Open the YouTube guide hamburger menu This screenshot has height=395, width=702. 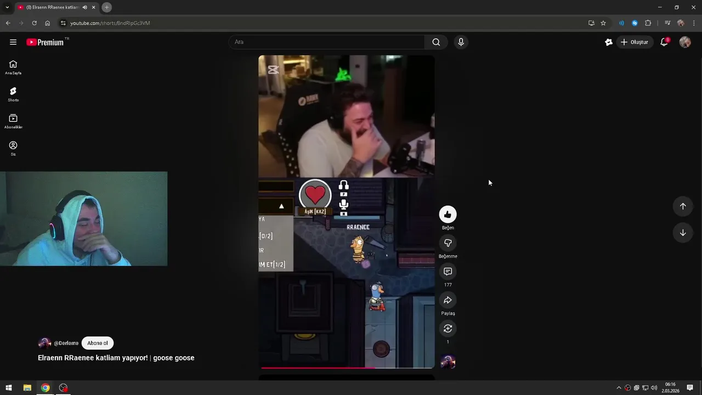click(13, 42)
